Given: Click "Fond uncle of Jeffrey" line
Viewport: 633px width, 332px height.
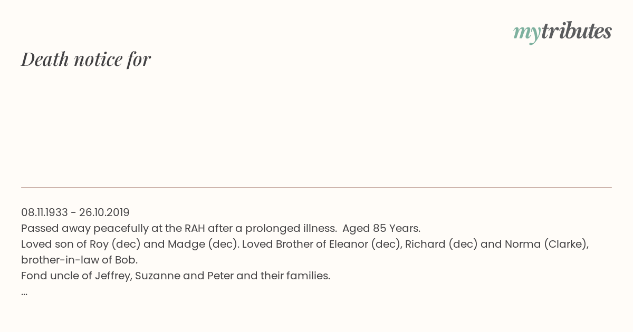Looking at the screenshot, I should point(76,276).
